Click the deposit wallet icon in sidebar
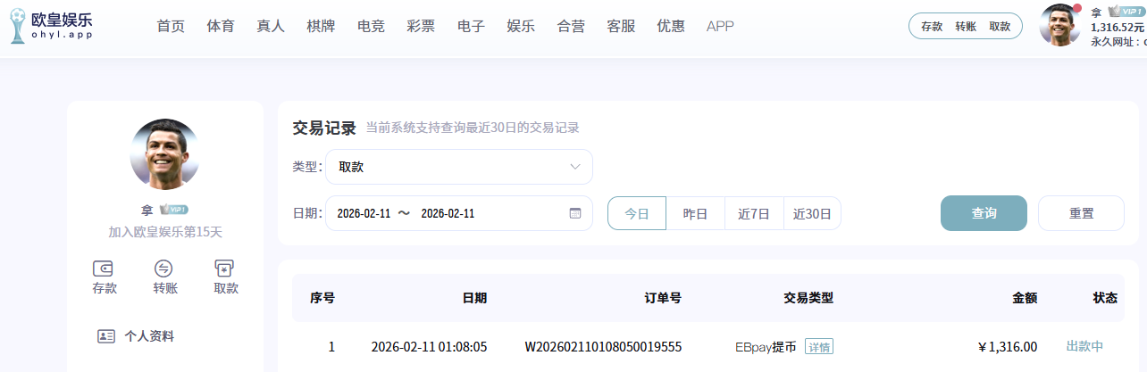The width and height of the screenshot is (1147, 372). point(104,269)
